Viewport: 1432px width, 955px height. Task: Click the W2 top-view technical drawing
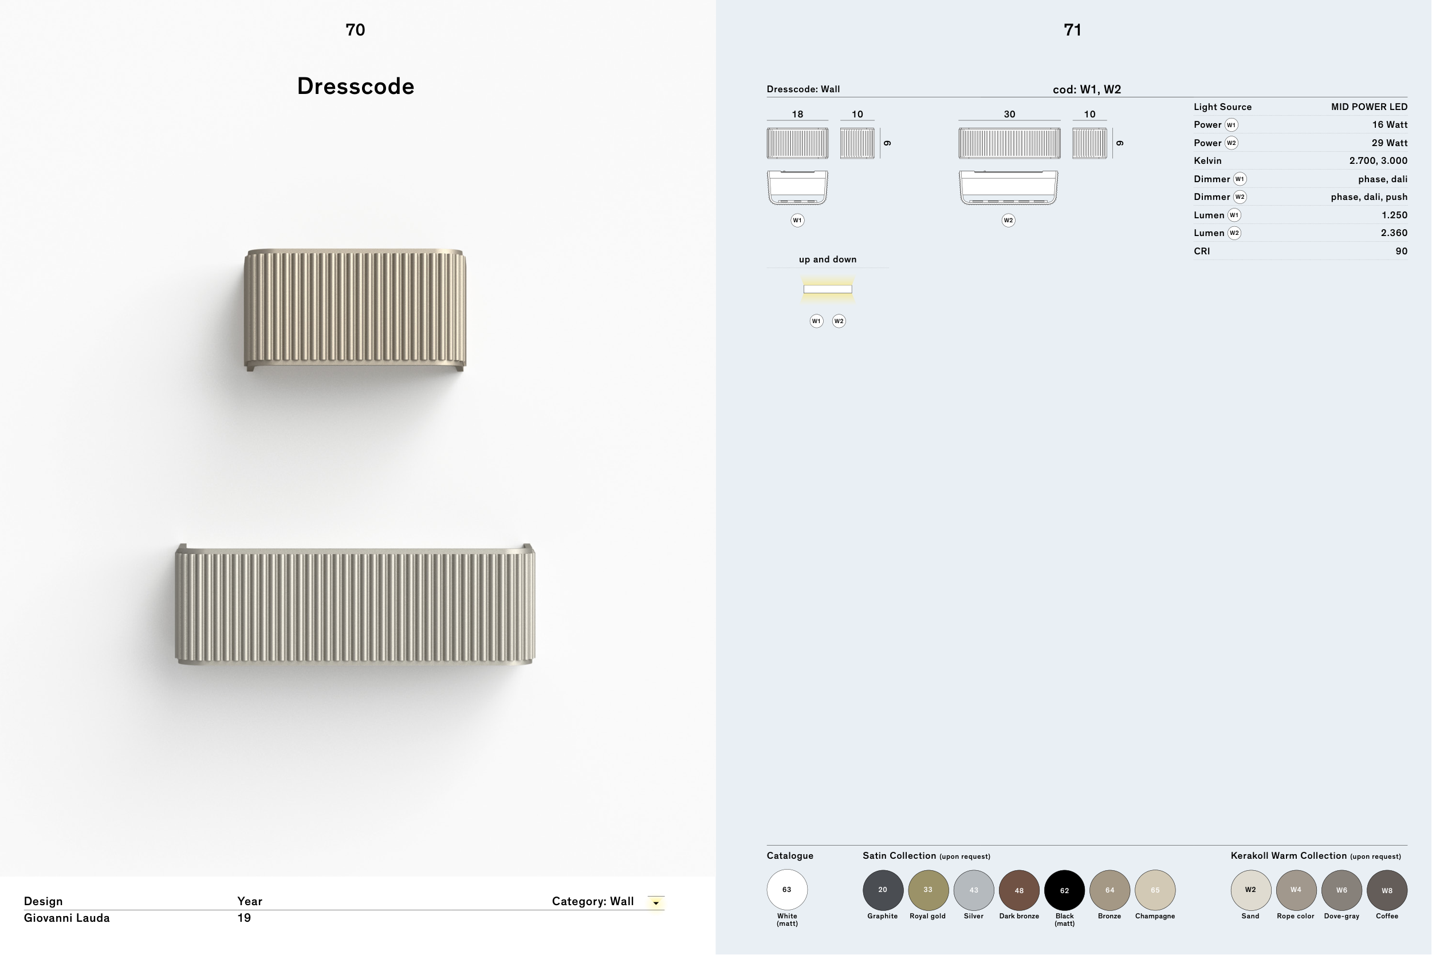[1008, 187]
